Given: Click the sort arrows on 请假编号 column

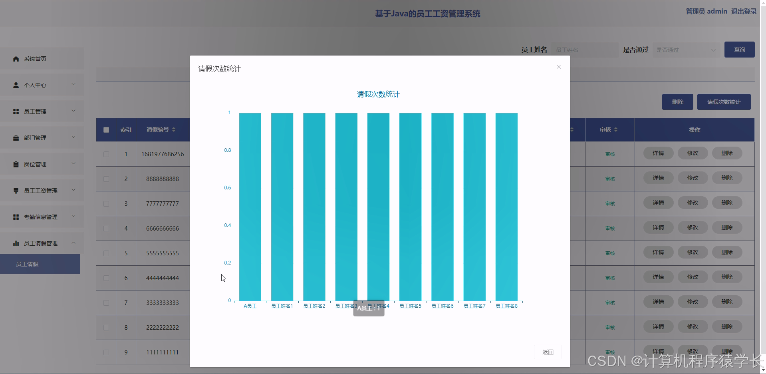Looking at the screenshot, I should point(173,130).
